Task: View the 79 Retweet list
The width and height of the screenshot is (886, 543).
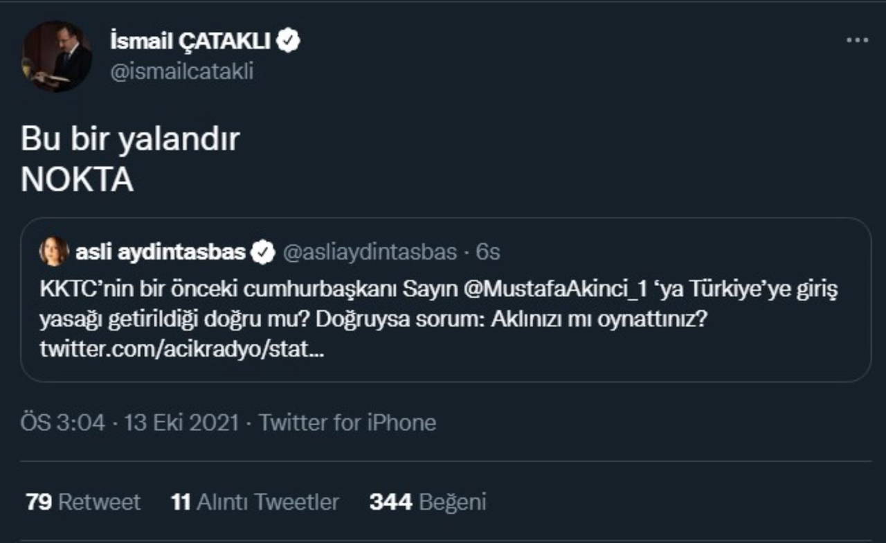Action: (83, 502)
